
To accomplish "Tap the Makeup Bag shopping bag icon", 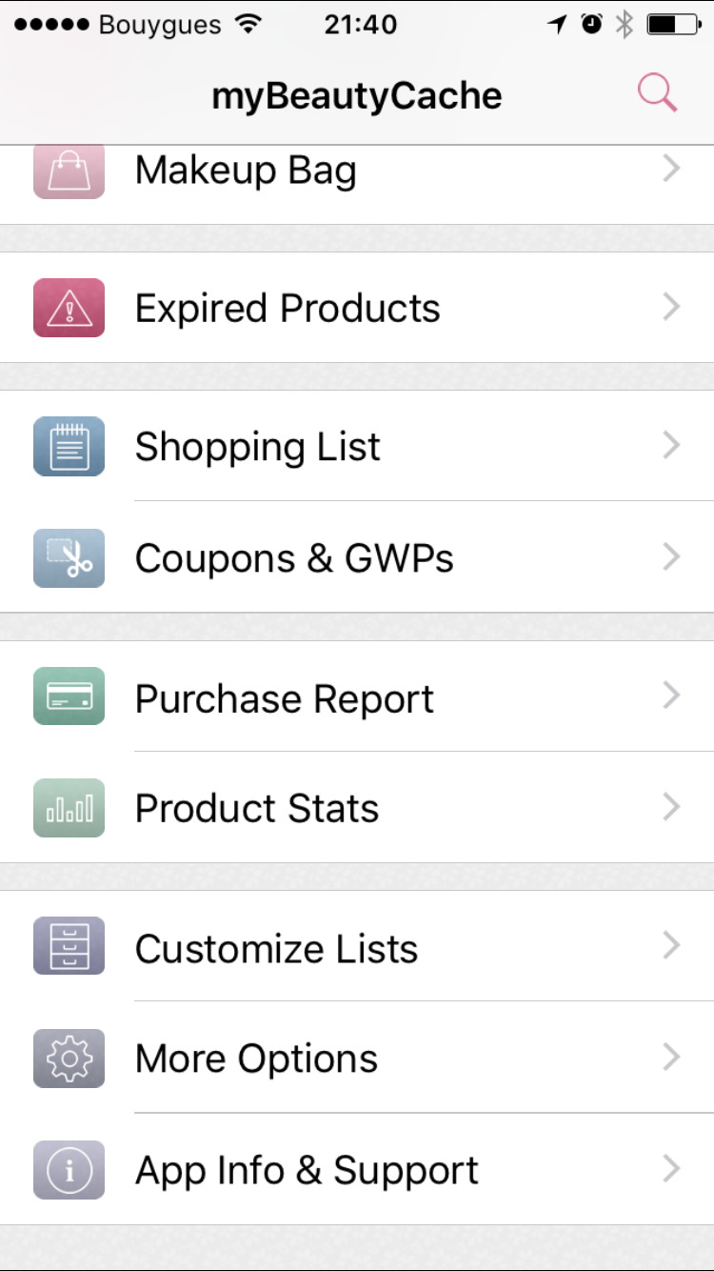I will (69, 171).
